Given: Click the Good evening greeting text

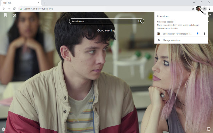Looking at the screenshot, I should [106, 30].
